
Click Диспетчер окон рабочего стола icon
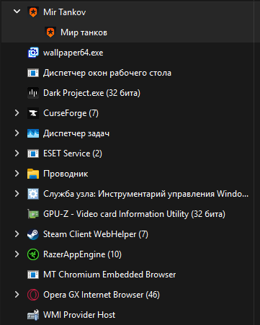coord(33,73)
